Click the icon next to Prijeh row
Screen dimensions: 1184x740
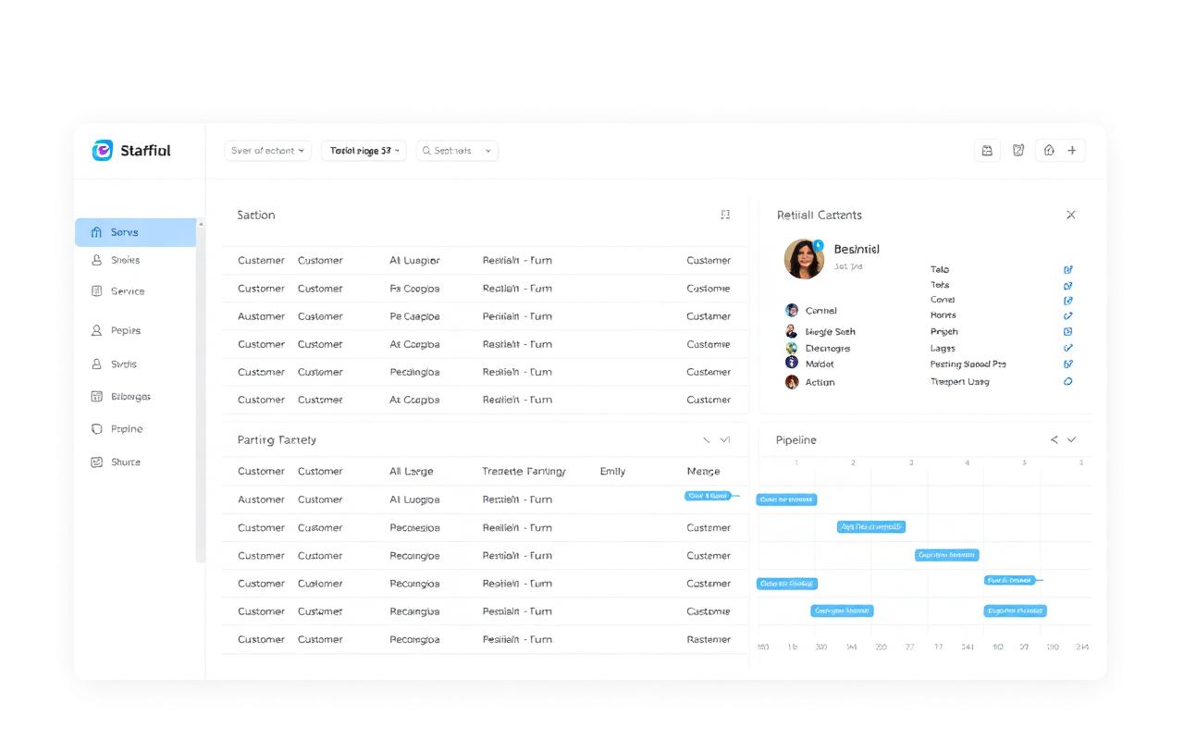point(1068,332)
